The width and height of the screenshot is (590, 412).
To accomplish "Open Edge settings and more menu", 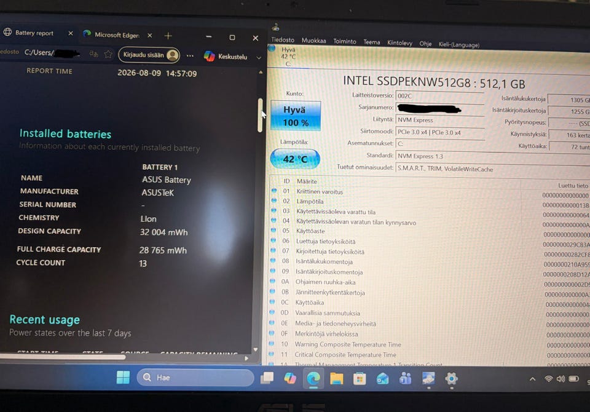I will pos(190,56).
